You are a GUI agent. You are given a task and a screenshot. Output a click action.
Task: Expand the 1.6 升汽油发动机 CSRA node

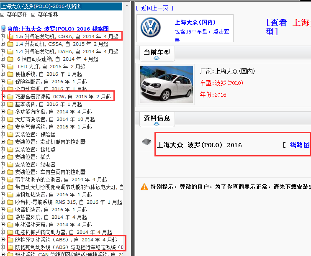coord(3,36)
